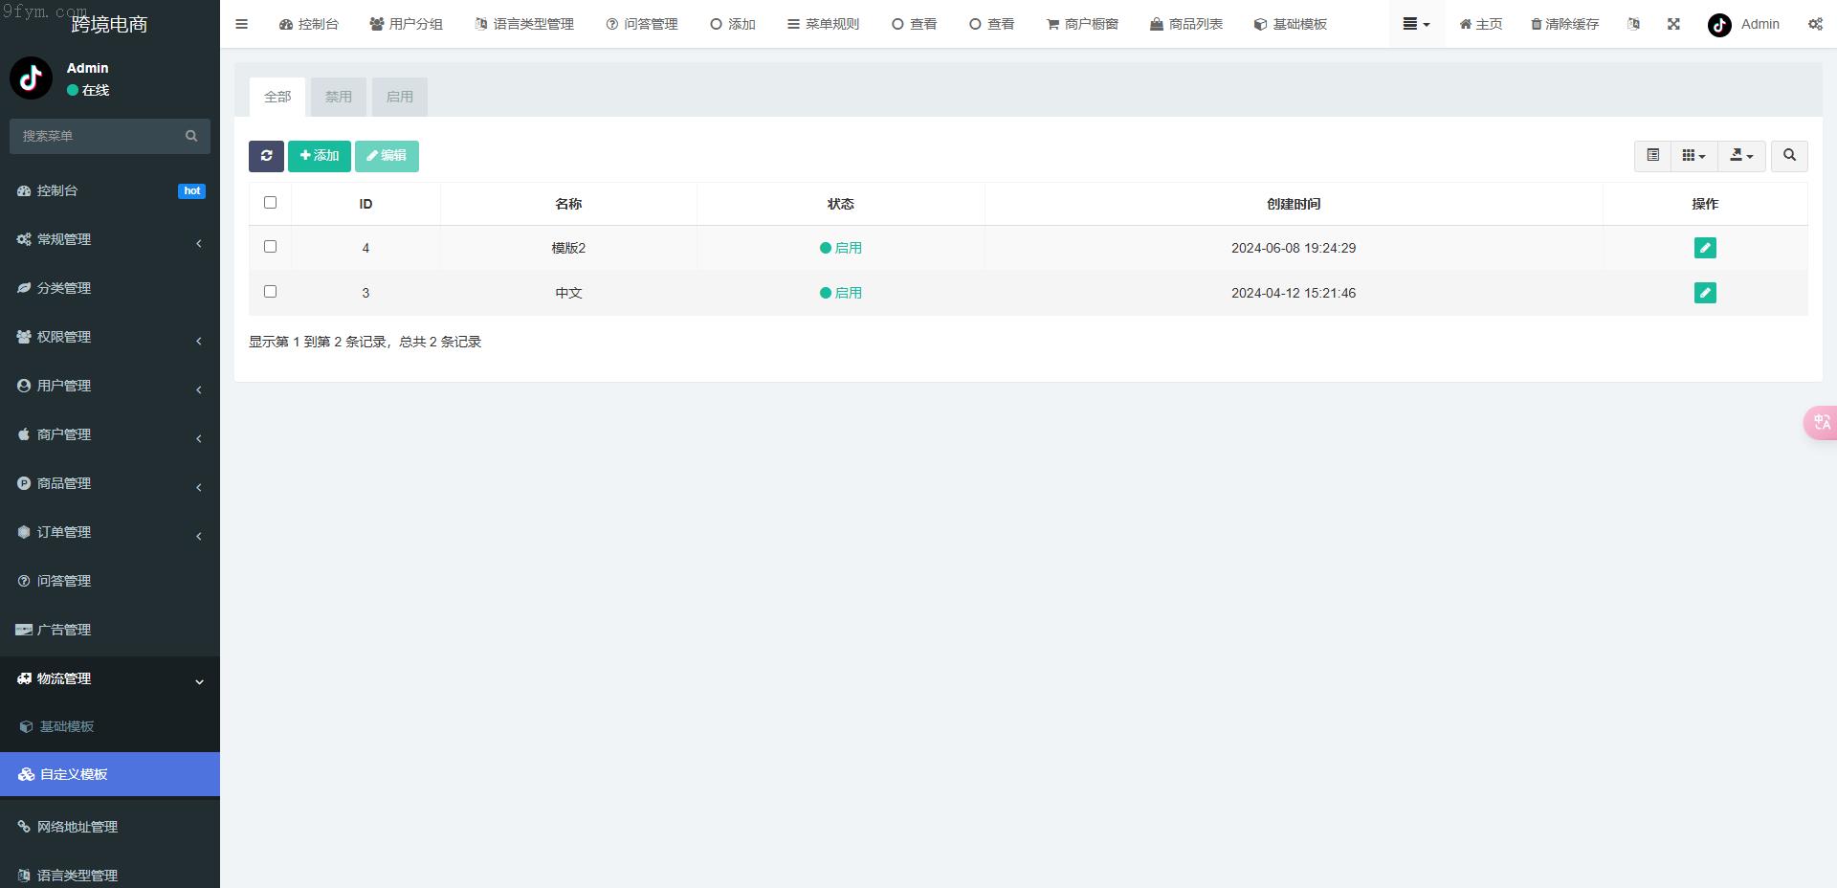
Task: Check the select-all checkbox in table header
Action: 270,203
